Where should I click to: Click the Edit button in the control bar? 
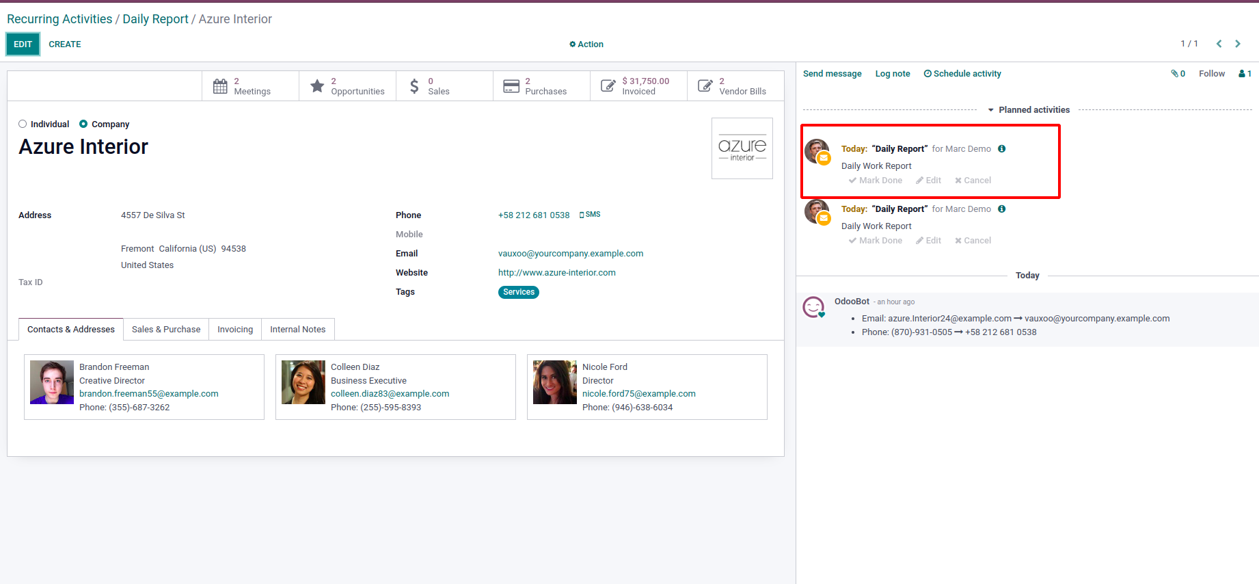point(23,44)
